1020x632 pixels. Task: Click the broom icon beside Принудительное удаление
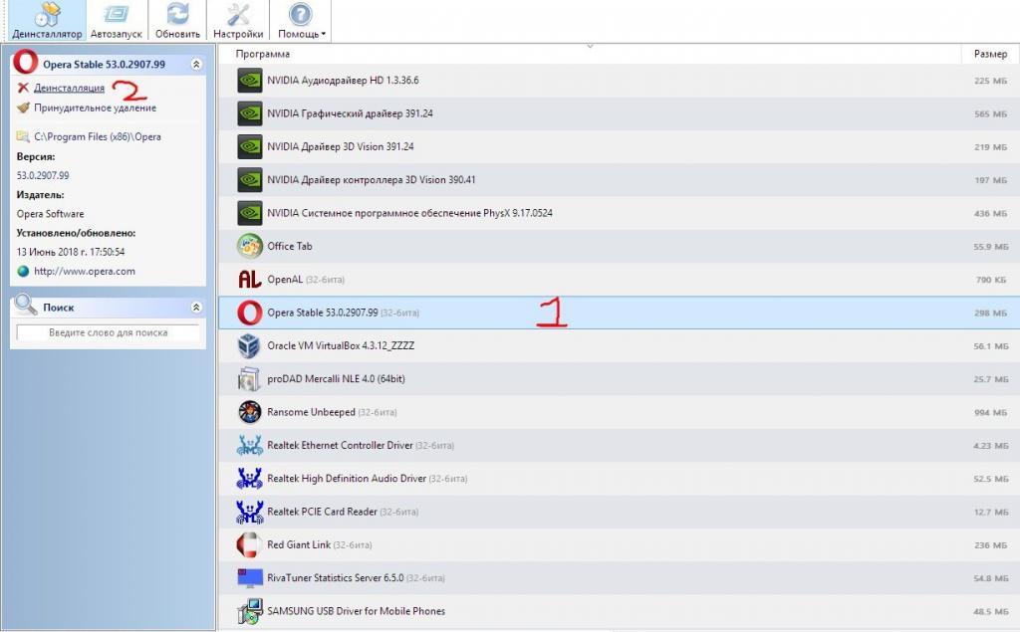(x=24, y=107)
